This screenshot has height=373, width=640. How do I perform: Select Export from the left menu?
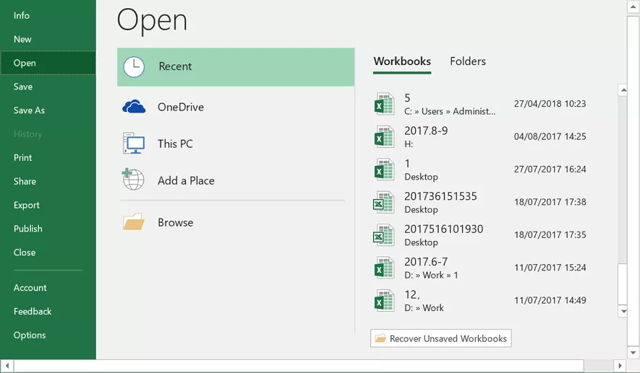click(x=27, y=205)
